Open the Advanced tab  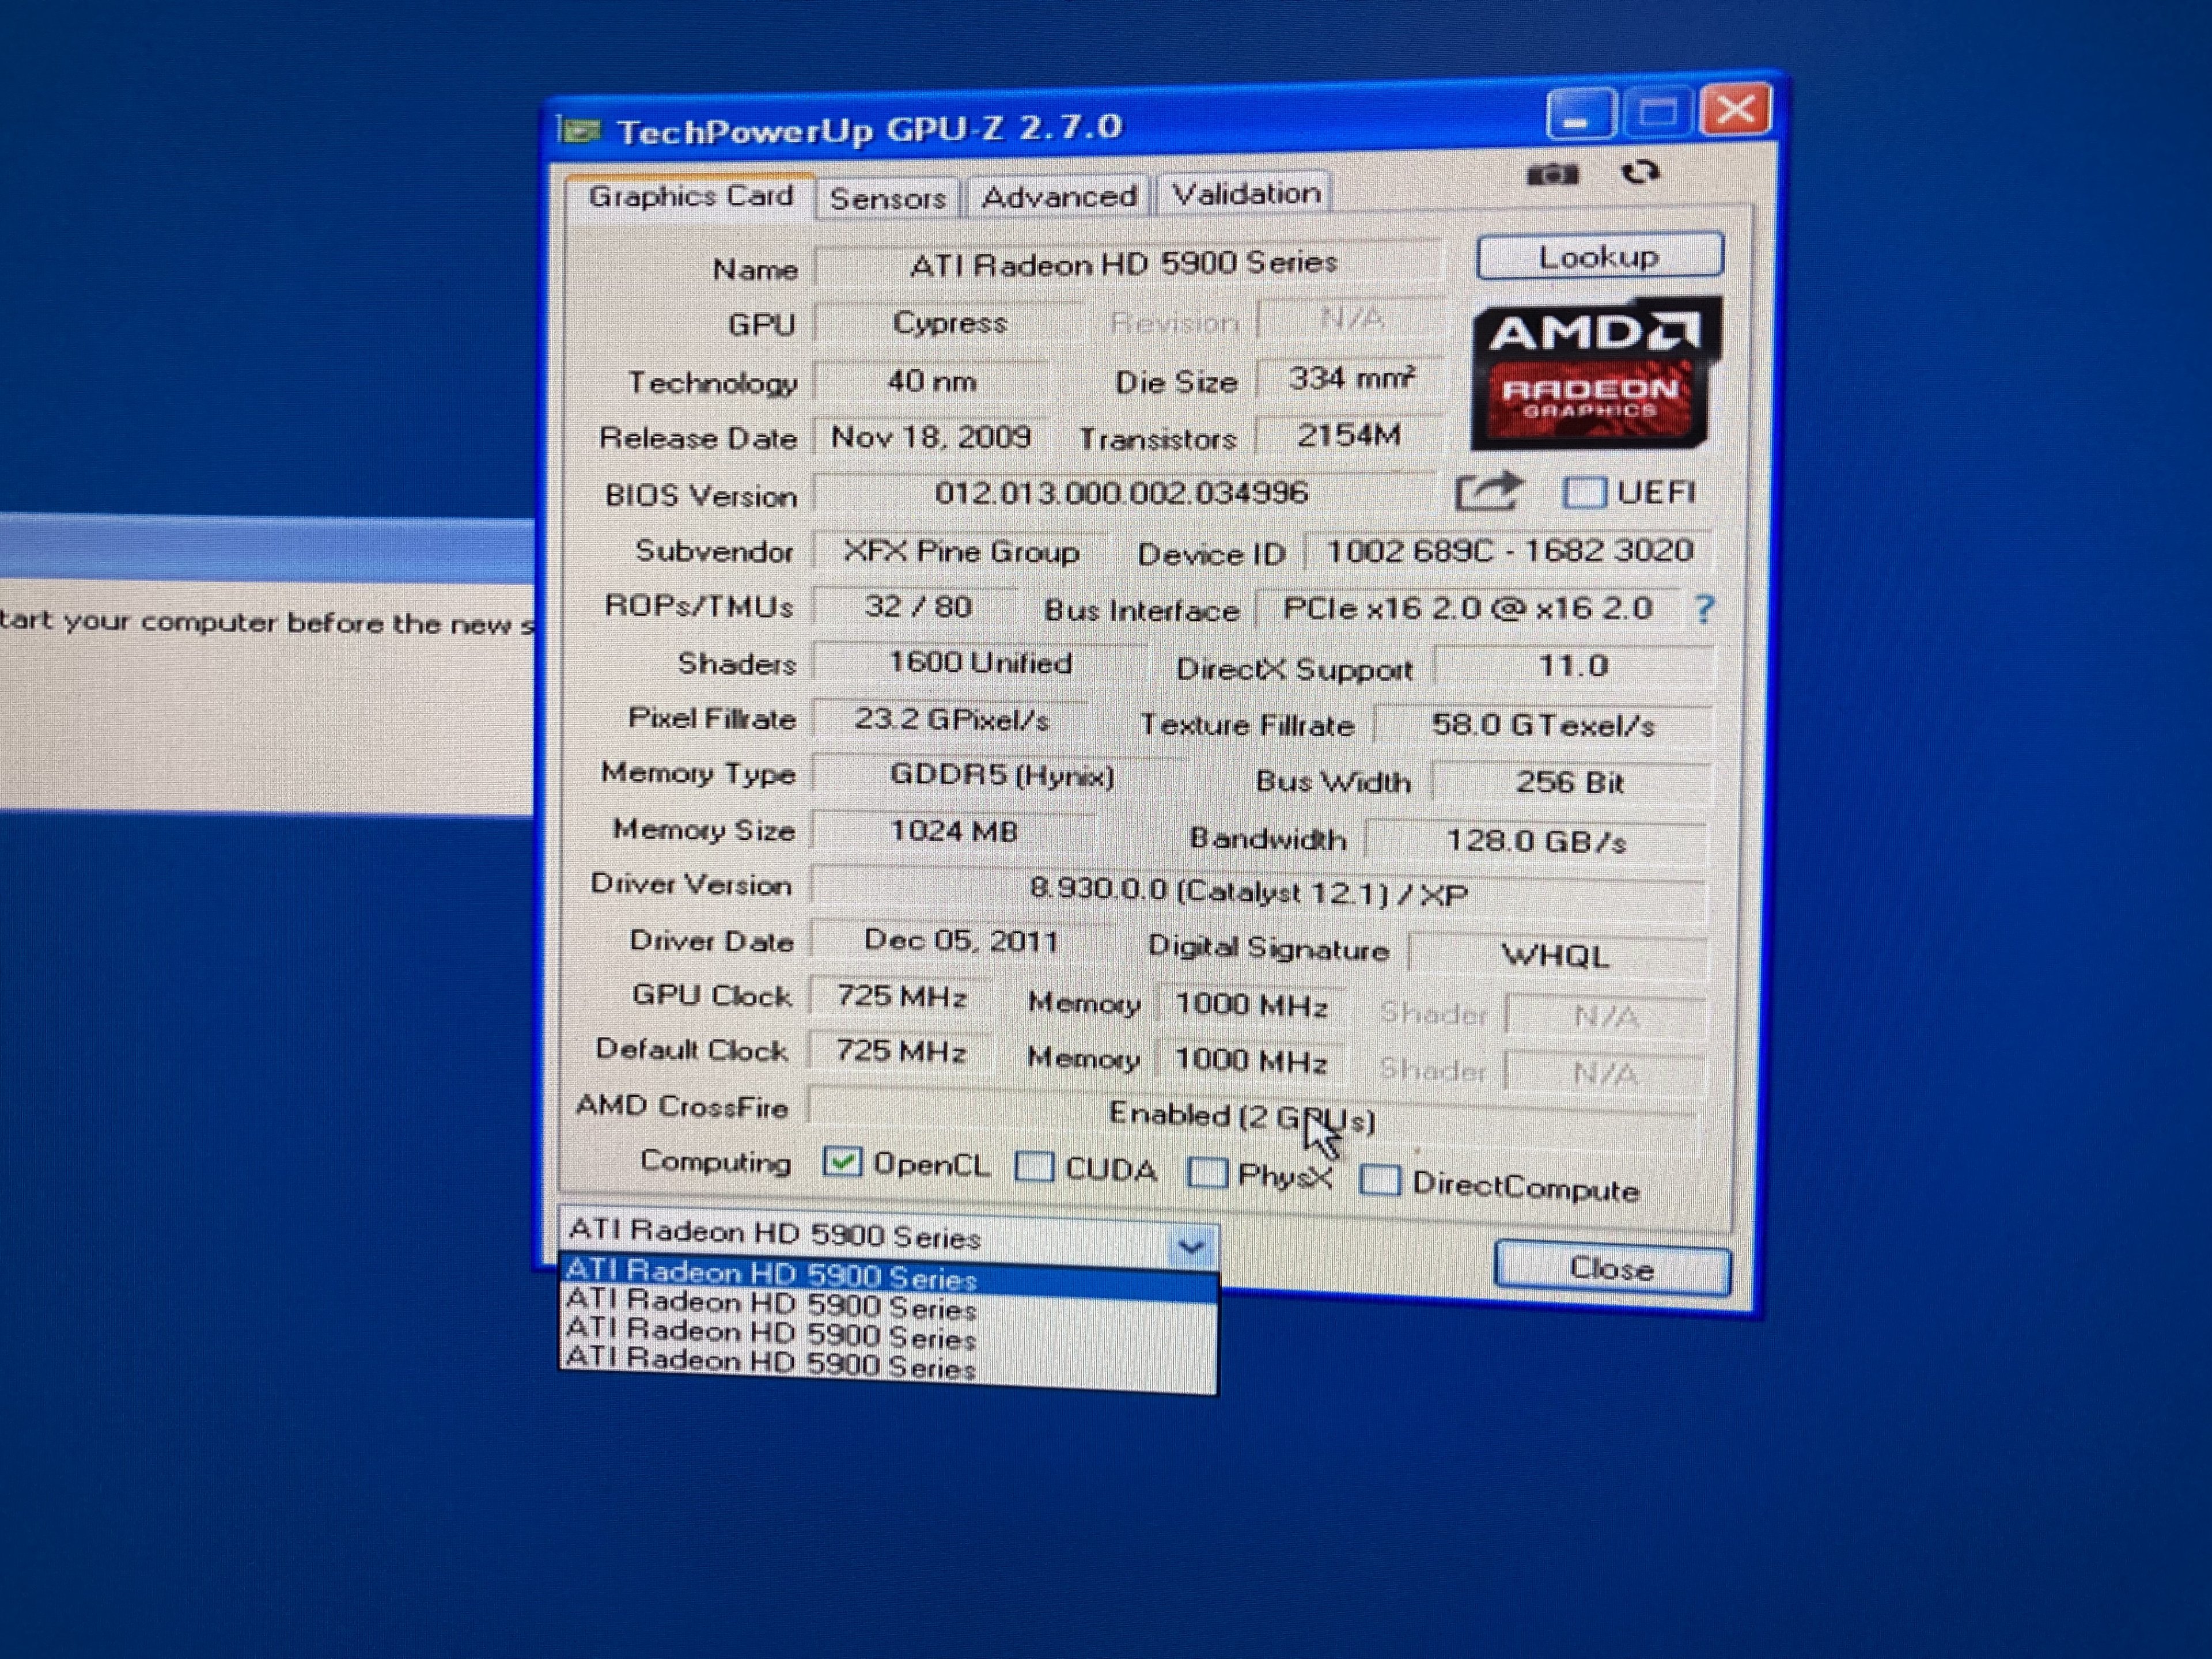1058,196
